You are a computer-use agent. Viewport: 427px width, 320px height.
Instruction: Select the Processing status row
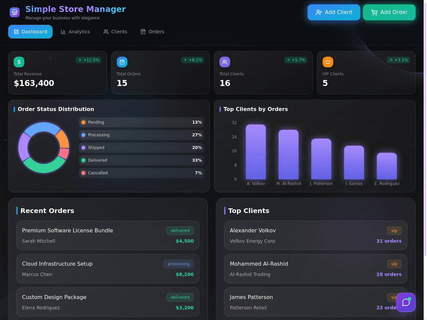pyautogui.click(x=141, y=135)
